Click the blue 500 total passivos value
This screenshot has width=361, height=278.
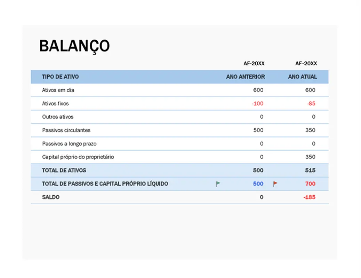coord(258,183)
